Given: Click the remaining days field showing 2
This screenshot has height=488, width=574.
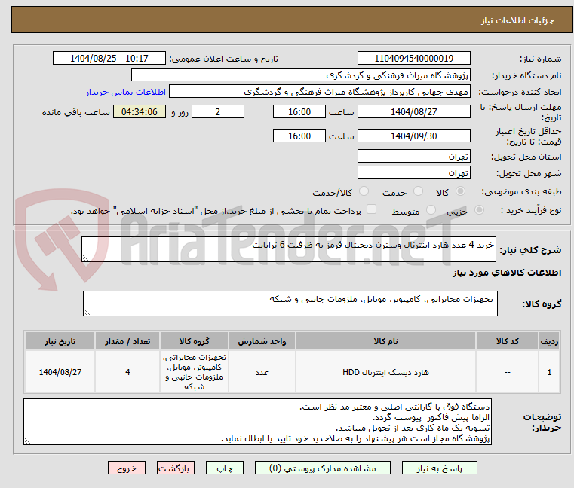Looking at the screenshot, I should pos(218,112).
